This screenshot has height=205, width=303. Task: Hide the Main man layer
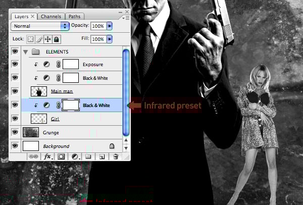tap(15, 91)
